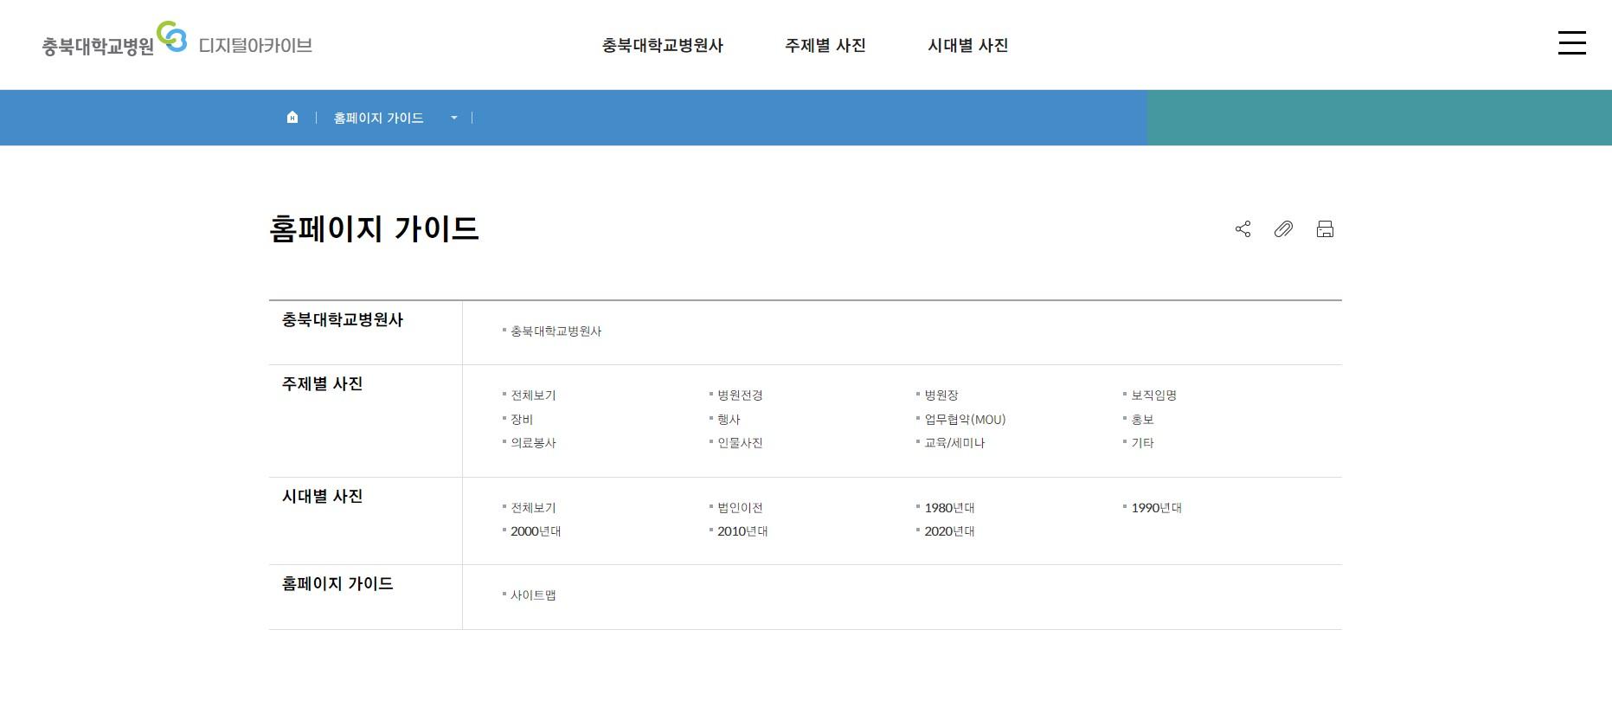This screenshot has width=1612, height=707.
Task: Click the share icon
Action: coord(1243,229)
